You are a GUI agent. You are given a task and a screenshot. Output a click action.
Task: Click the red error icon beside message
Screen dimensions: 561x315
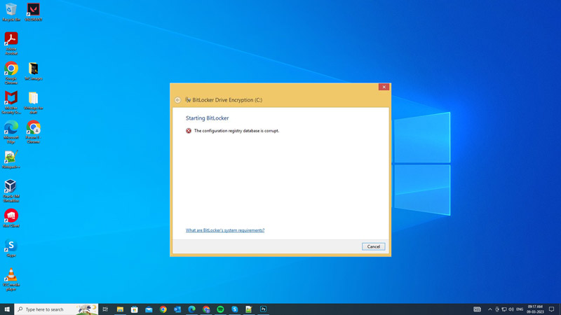(189, 131)
